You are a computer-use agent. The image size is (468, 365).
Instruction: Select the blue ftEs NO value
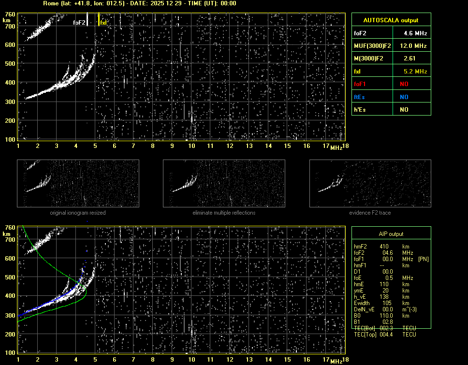point(404,97)
